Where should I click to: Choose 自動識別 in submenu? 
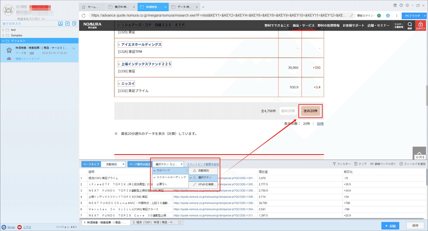coord(203,171)
